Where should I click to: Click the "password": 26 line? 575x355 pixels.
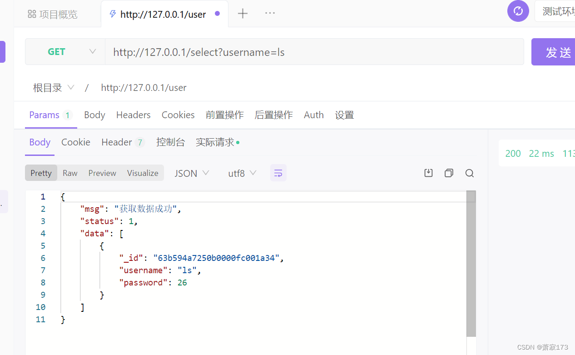pos(153,283)
